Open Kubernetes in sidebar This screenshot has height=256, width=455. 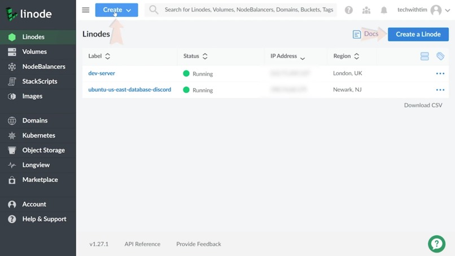(38, 136)
